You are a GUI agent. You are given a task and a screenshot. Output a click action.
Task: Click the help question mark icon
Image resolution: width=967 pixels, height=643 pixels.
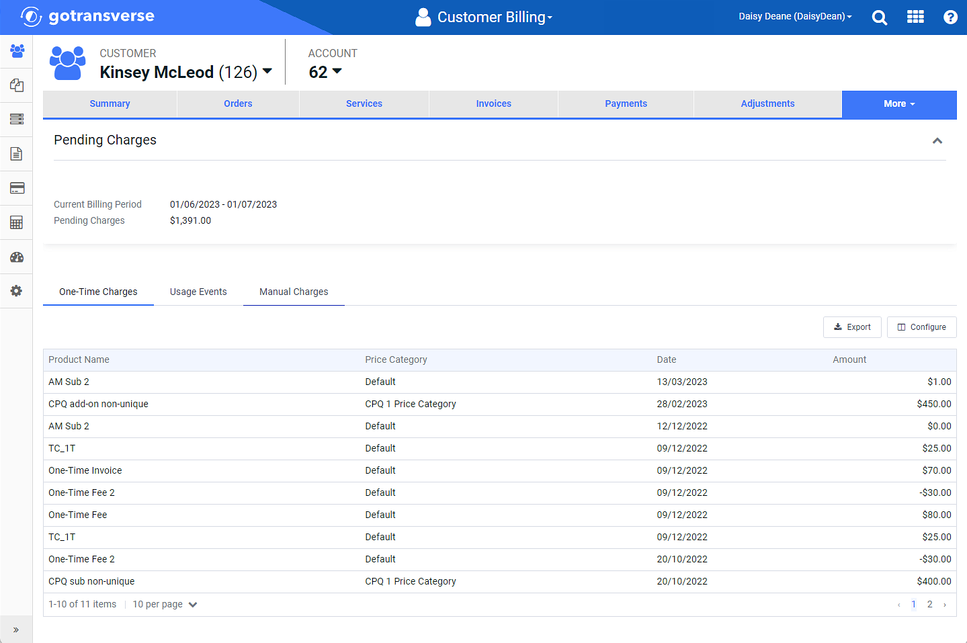[x=950, y=17]
